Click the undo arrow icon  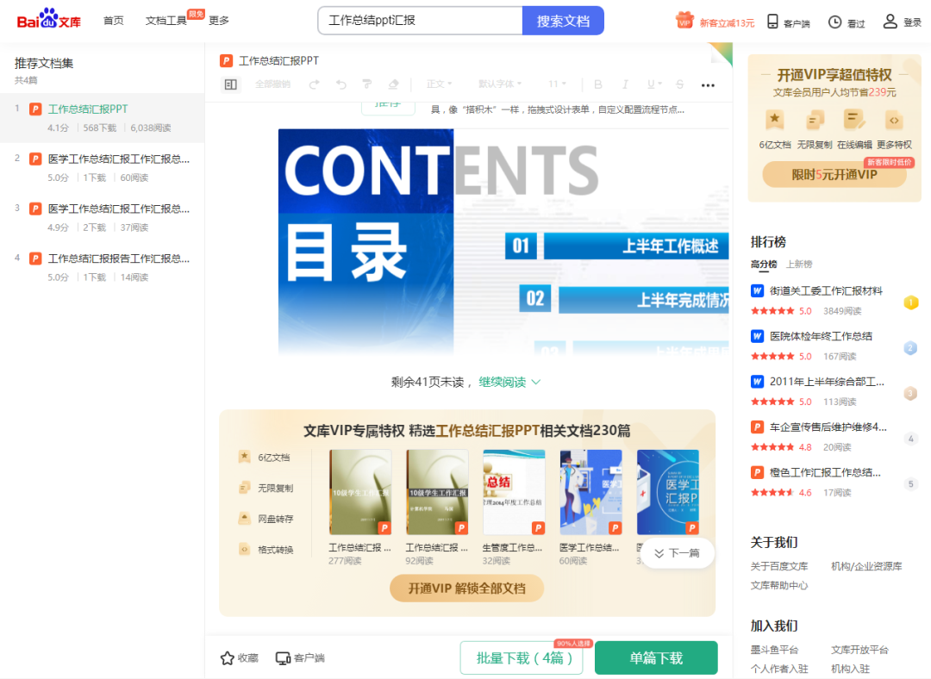pyautogui.click(x=341, y=84)
